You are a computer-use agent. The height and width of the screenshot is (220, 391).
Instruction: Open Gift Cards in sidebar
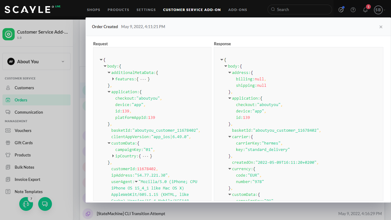24,143
